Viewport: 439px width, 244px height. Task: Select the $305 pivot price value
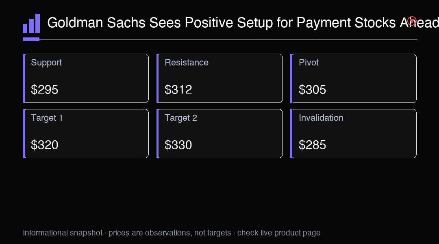pyautogui.click(x=312, y=89)
